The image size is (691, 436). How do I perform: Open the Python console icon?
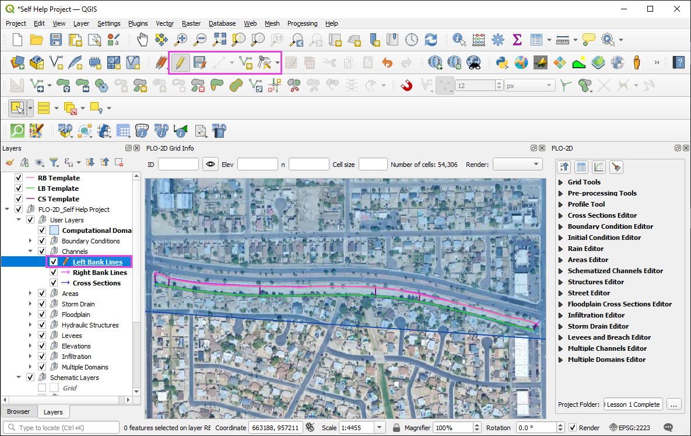click(501, 62)
